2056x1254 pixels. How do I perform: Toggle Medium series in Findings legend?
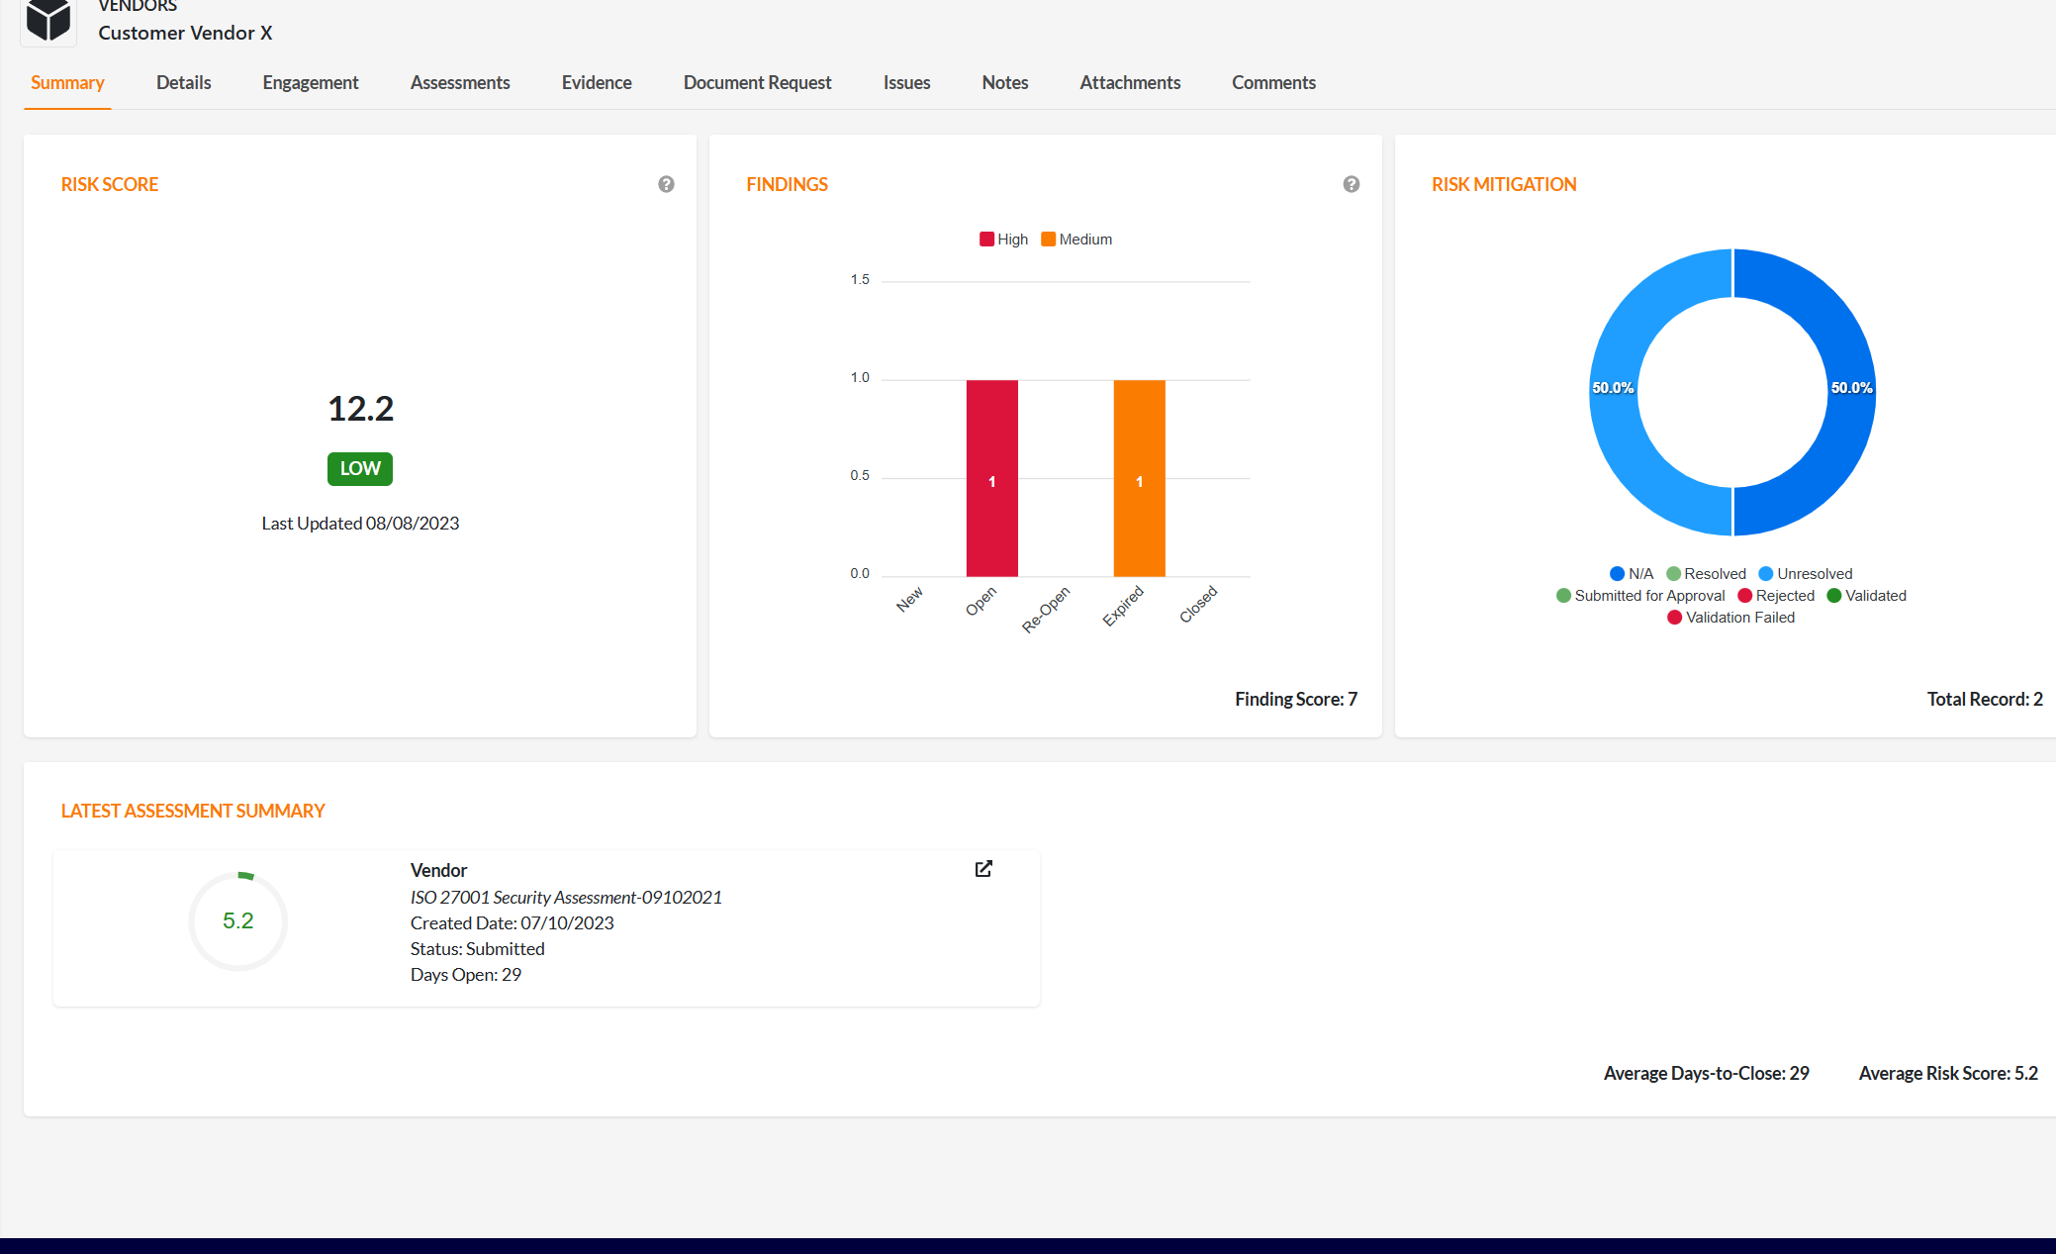(x=1076, y=240)
